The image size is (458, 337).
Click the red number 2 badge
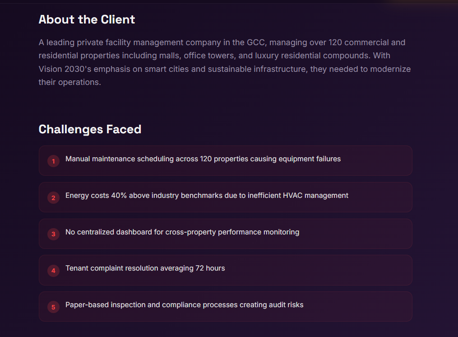pos(53,197)
